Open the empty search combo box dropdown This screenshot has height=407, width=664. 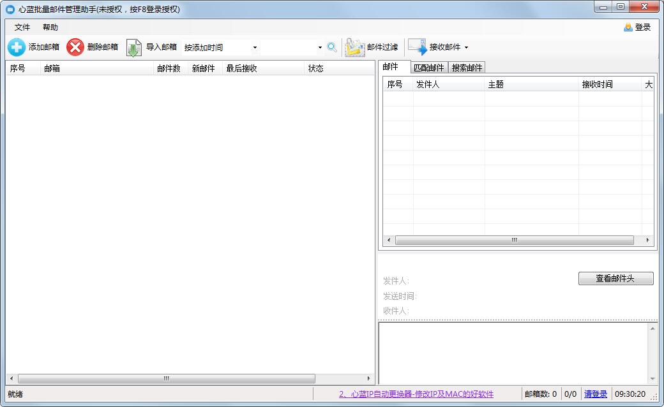(x=320, y=48)
